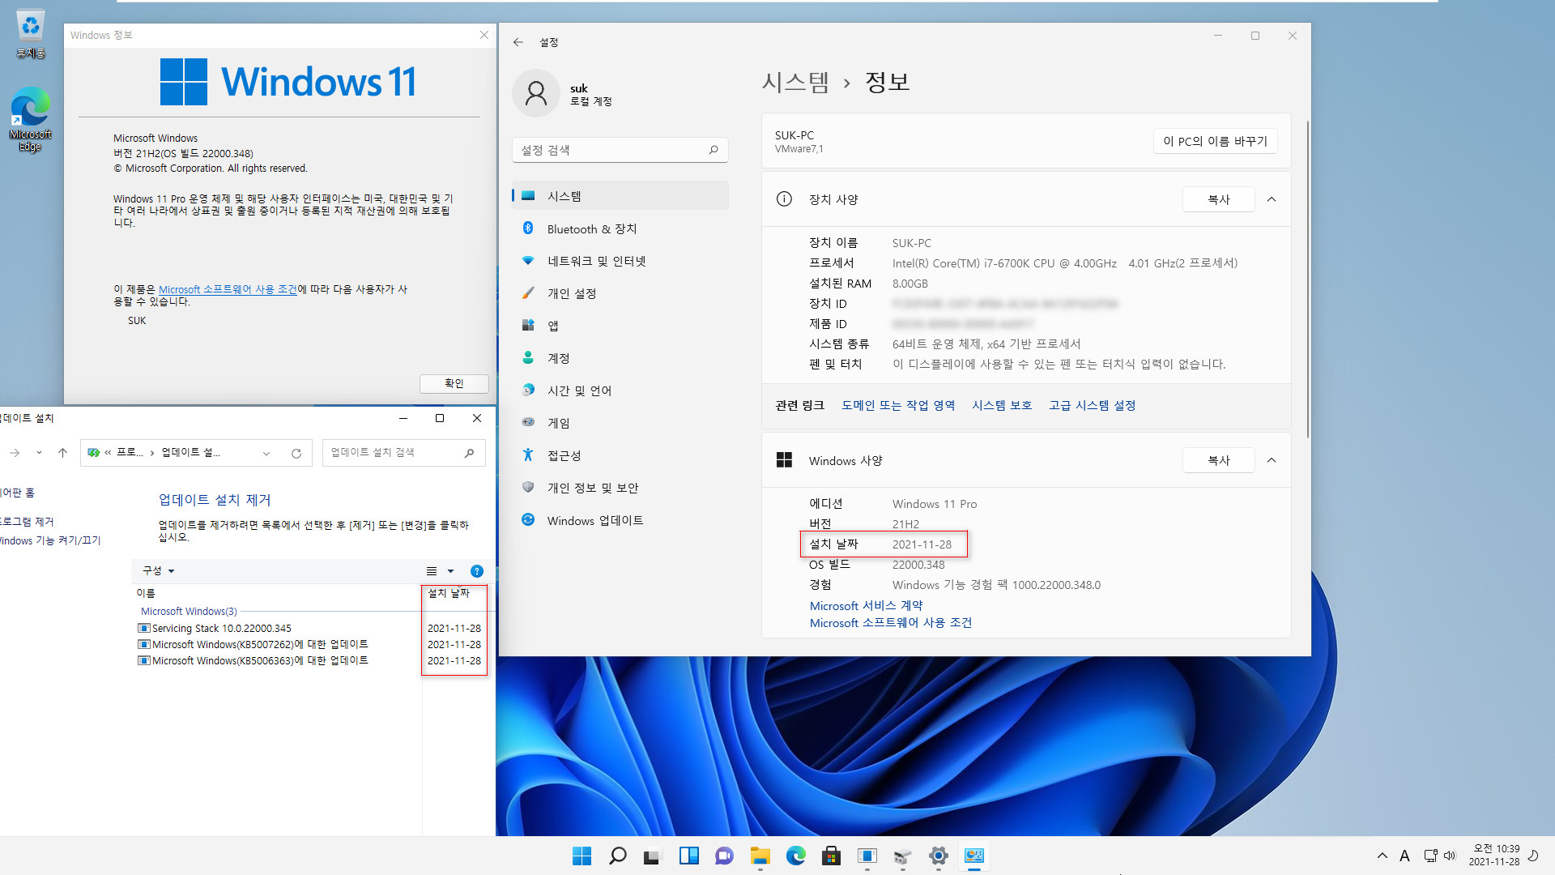Screen dimensions: 1555x875
Task: Open Microsoft Store on taskbar
Action: (831, 856)
